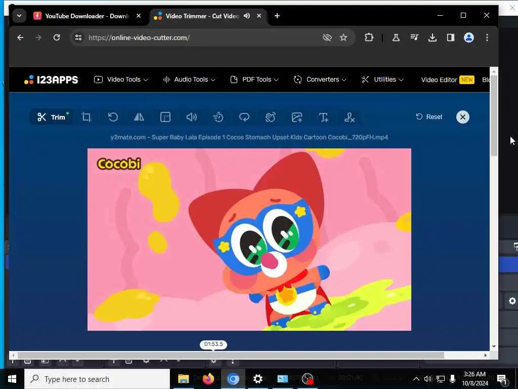Image resolution: width=518 pixels, height=389 pixels.
Task: Show hidden system tray icons
Action: (416, 379)
